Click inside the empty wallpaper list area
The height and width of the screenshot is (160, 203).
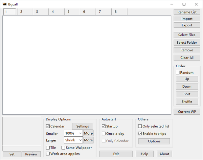point(87,64)
